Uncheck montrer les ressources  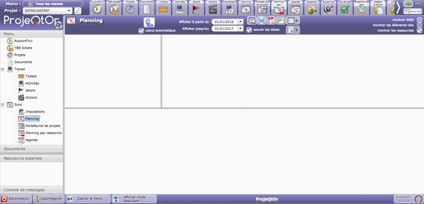click(x=419, y=30)
